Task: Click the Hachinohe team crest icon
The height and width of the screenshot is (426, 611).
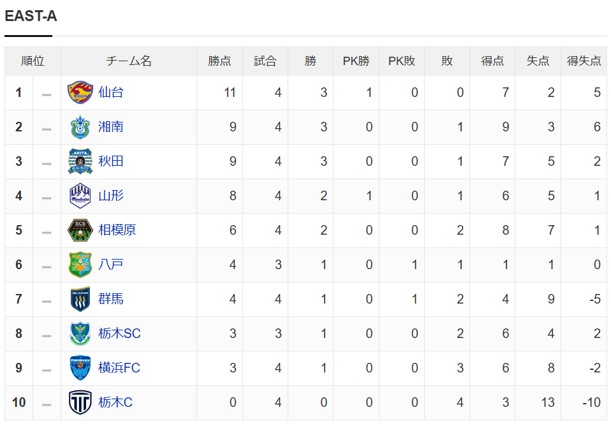Action: pyautogui.click(x=80, y=265)
